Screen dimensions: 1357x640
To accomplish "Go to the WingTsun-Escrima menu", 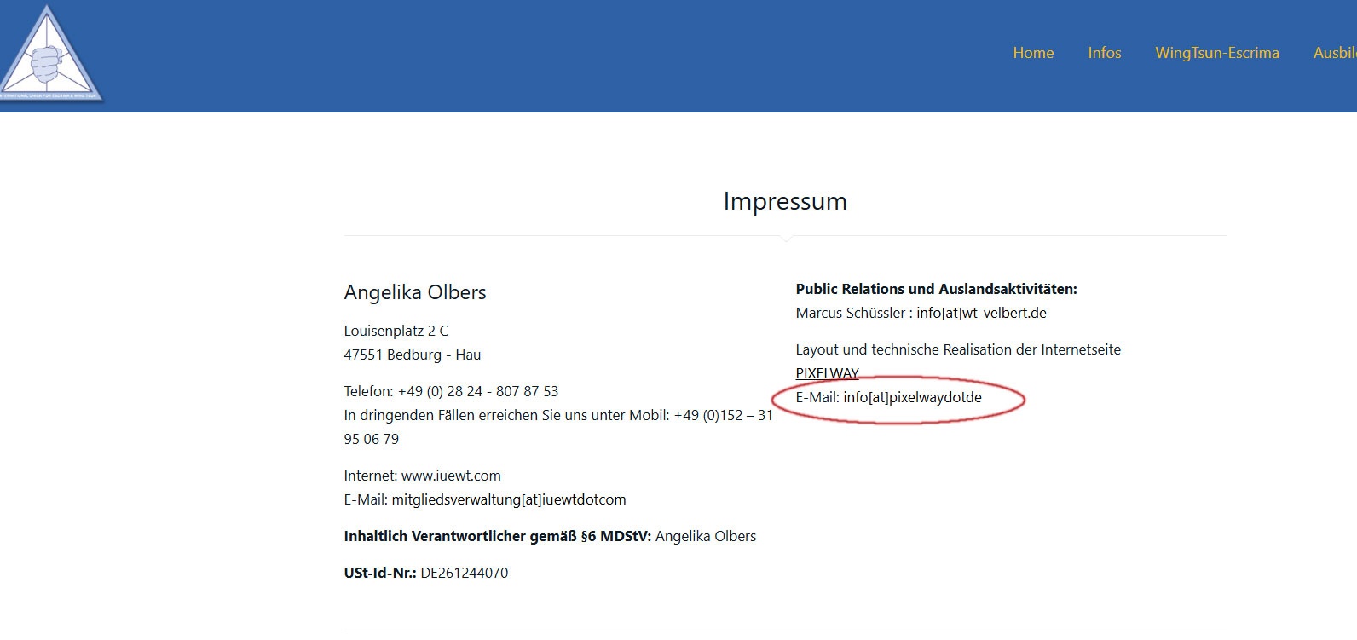I will [1216, 53].
